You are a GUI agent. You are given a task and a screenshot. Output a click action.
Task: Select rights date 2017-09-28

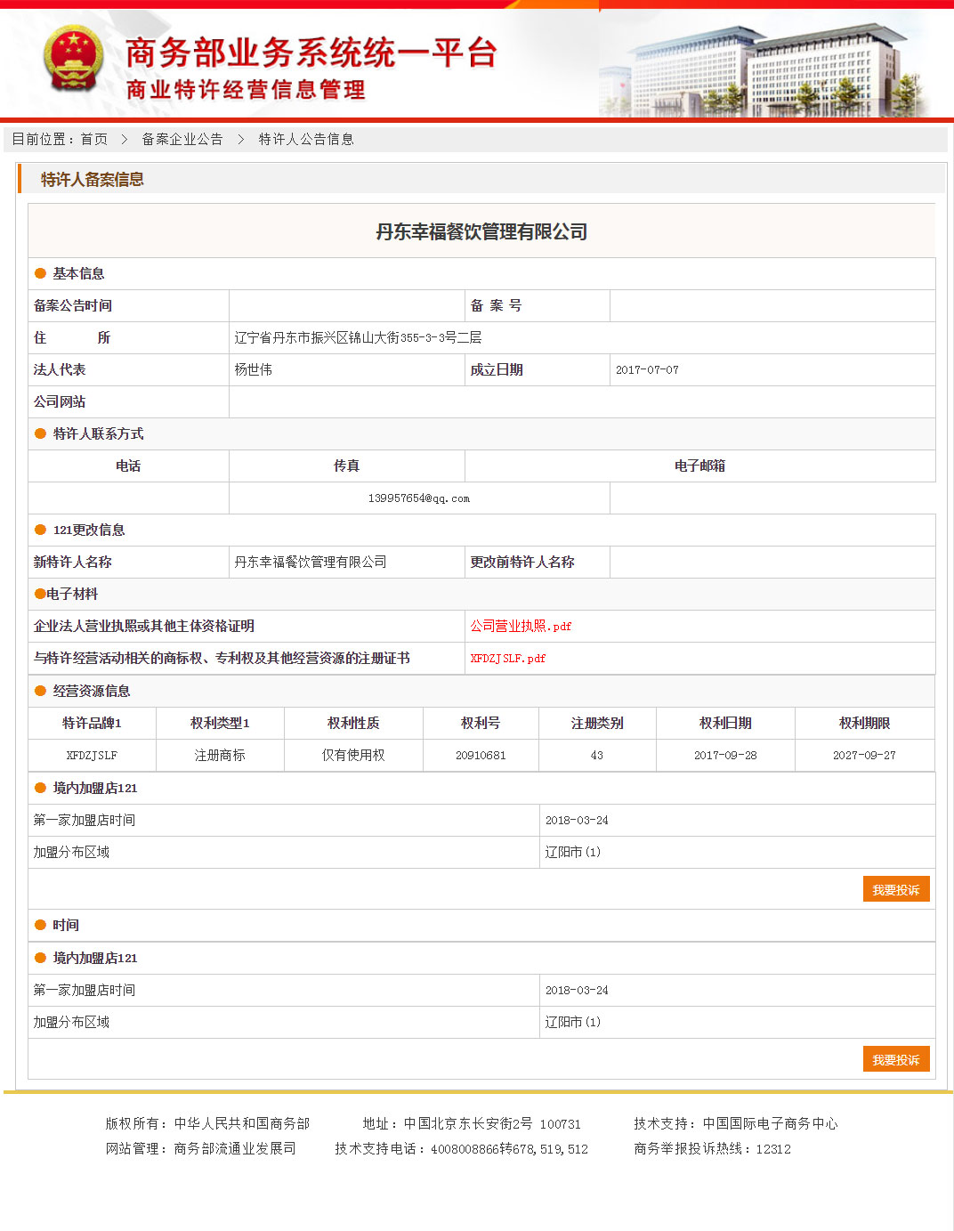[725, 755]
